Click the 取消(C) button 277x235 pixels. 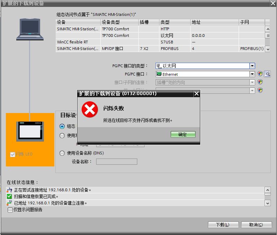click(256, 225)
